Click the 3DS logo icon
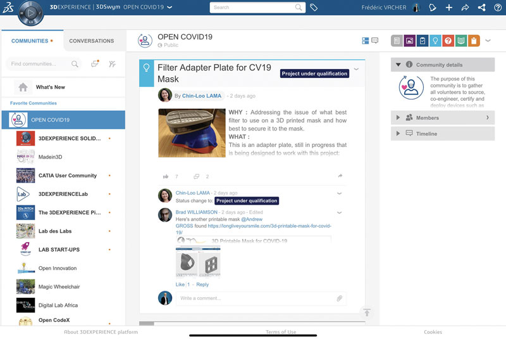 point(8,7)
